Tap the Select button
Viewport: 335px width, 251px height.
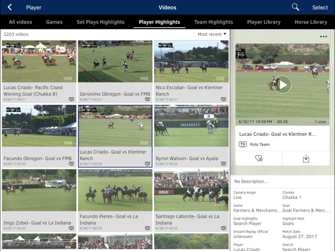point(320,7)
